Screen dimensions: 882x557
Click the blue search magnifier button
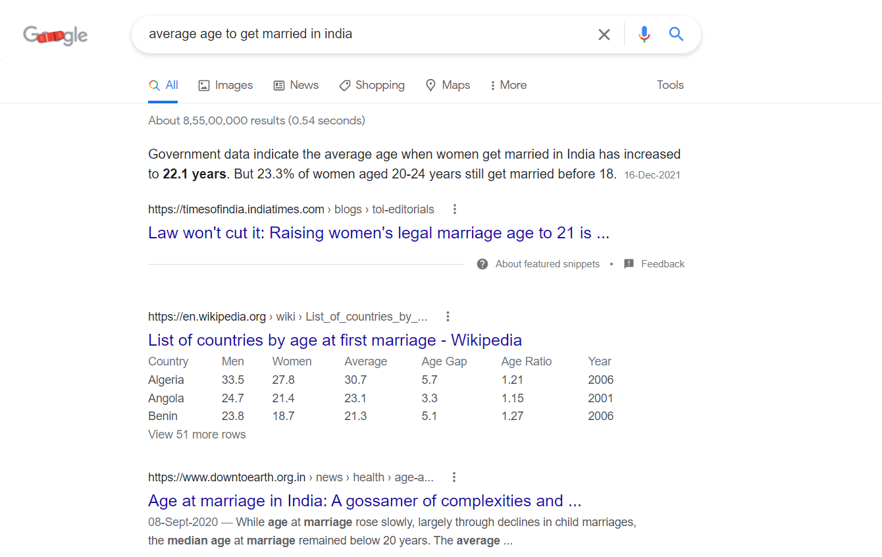tap(676, 34)
